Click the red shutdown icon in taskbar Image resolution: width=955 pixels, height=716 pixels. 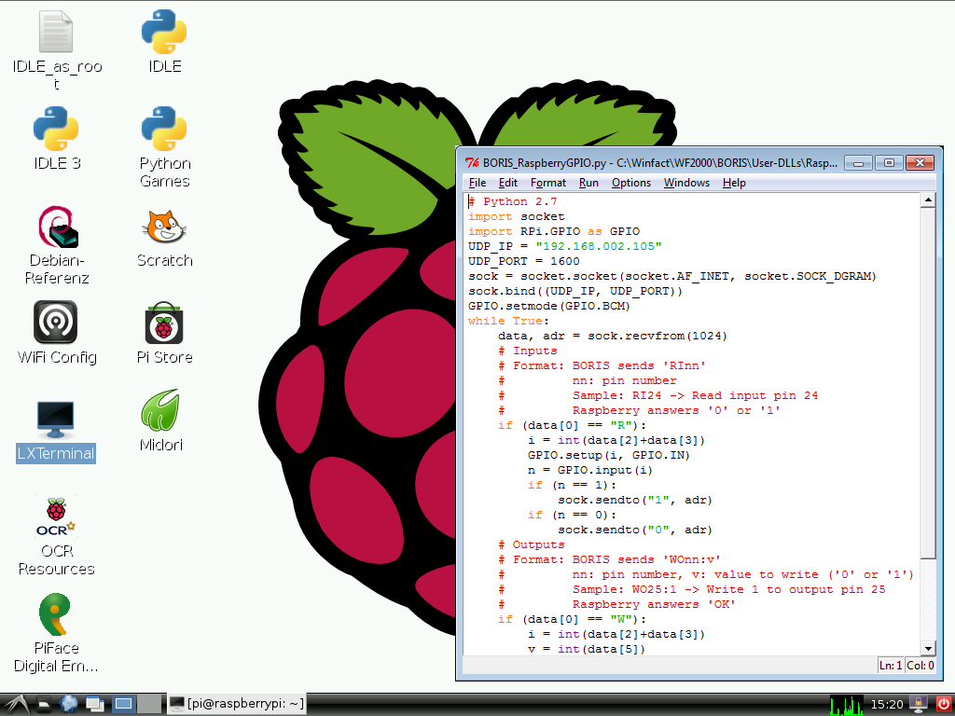pyautogui.click(x=943, y=704)
